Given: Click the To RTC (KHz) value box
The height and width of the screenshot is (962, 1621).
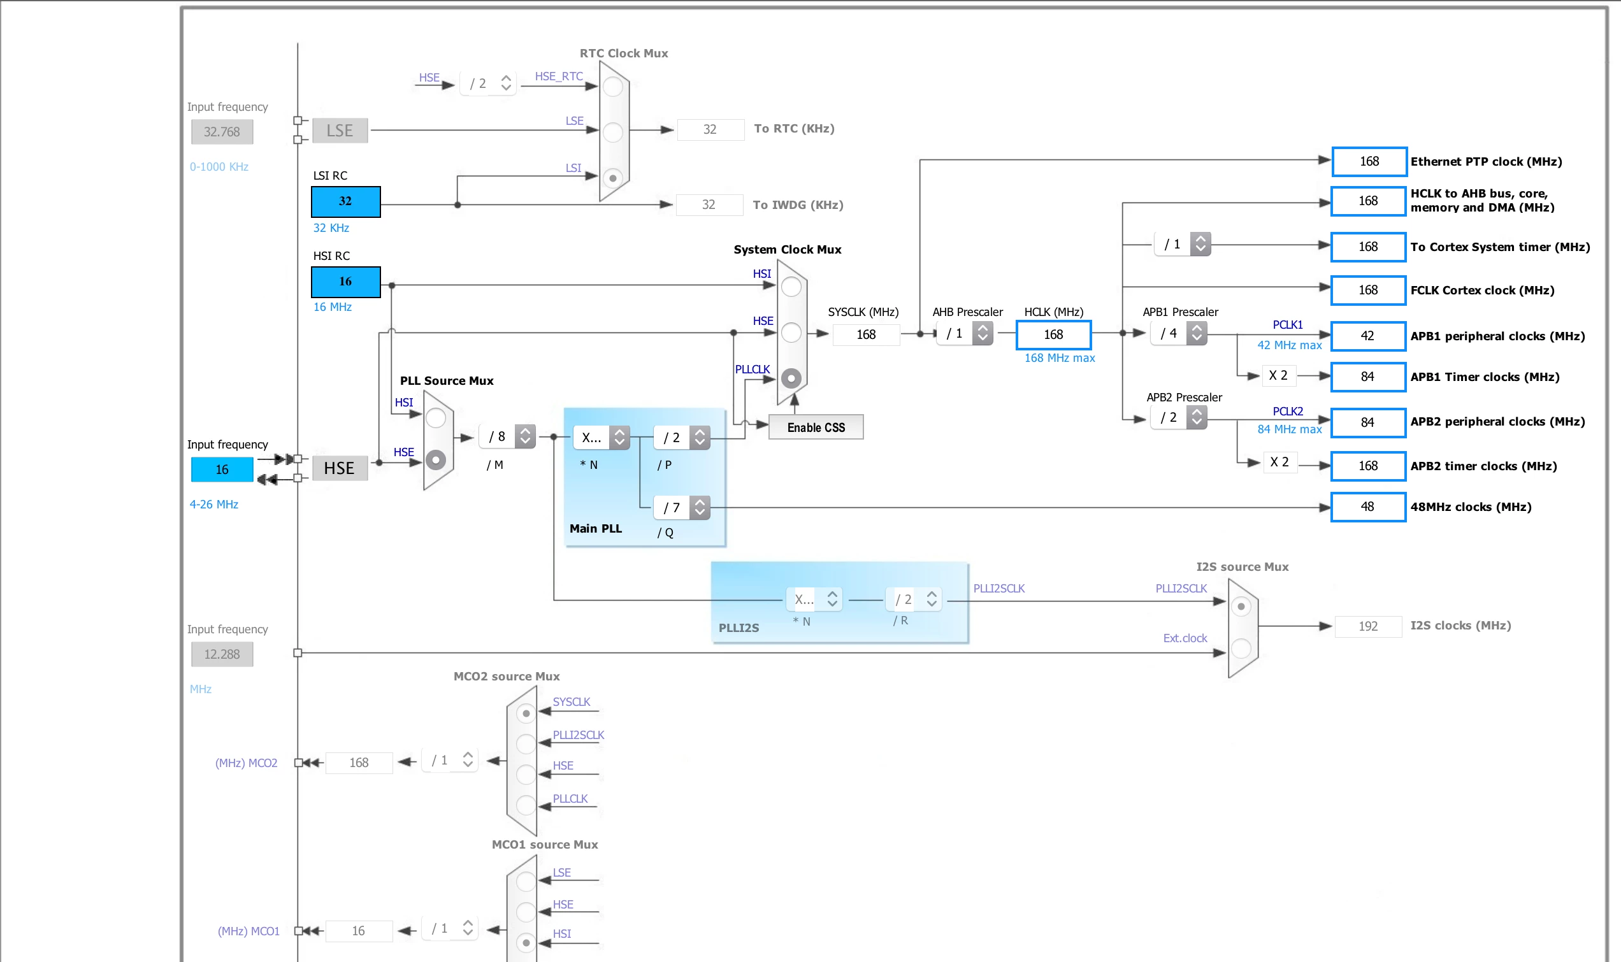Looking at the screenshot, I should [x=710, y=130].
